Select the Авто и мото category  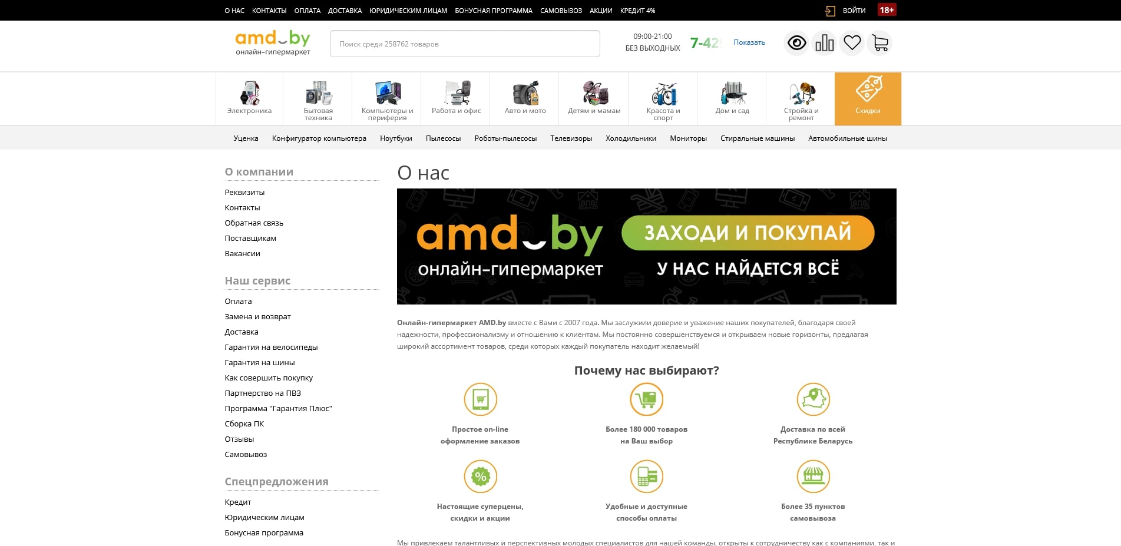[524, 98]
